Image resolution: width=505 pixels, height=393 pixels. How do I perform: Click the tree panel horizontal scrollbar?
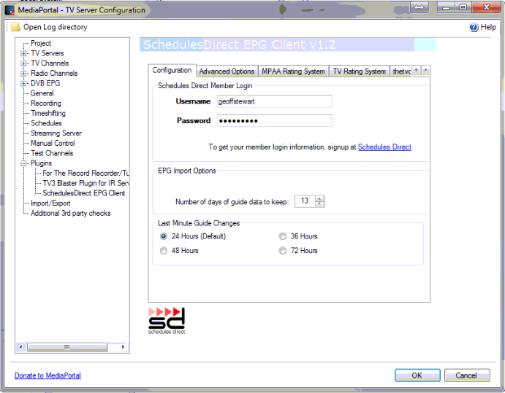click(x=72, y=347)
